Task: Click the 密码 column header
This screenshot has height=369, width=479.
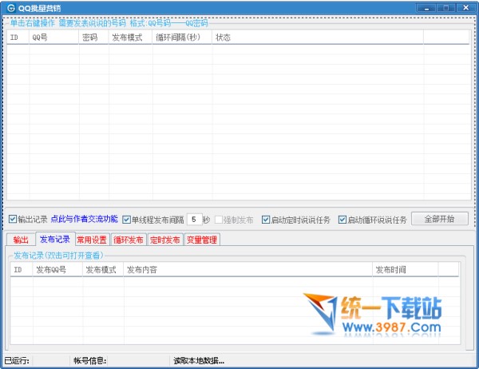Action: 93,38
